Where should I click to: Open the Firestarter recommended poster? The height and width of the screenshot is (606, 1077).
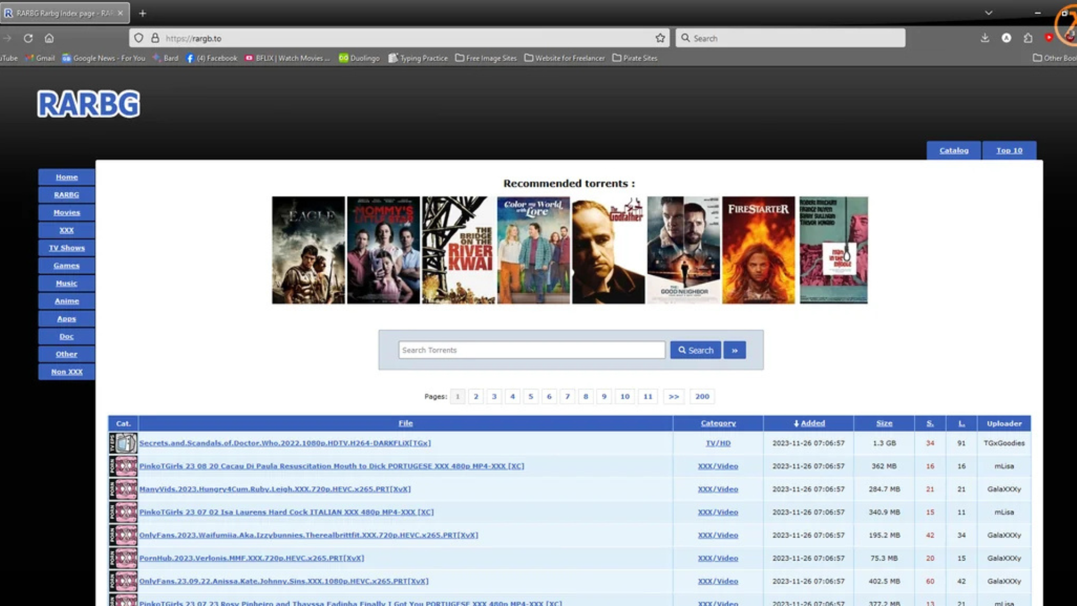[758, 250]
